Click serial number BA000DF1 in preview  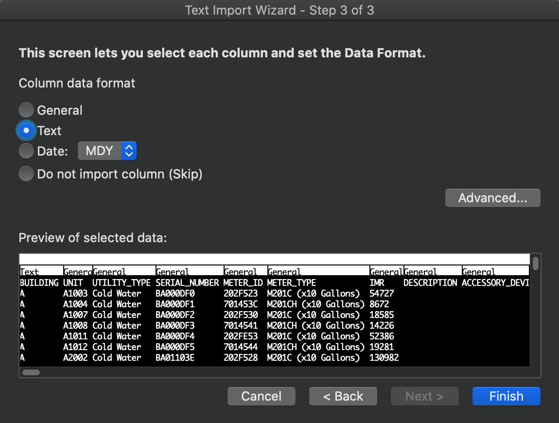coord(175,304)
